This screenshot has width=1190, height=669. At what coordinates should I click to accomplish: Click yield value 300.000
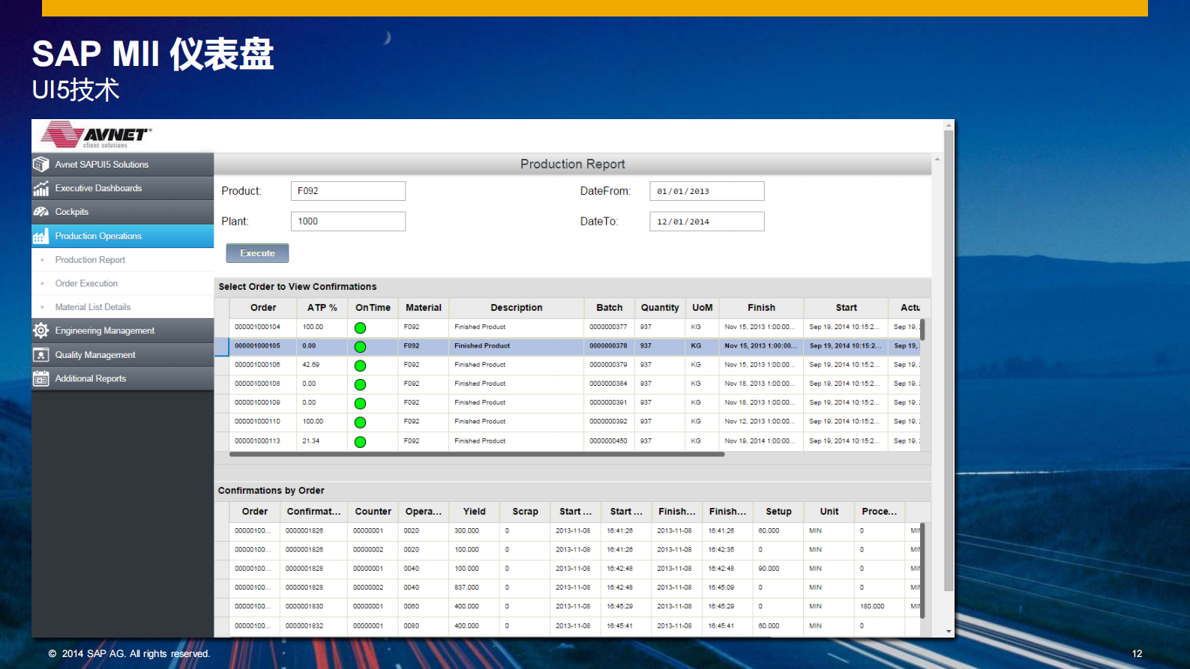click(x=466, y=530)
